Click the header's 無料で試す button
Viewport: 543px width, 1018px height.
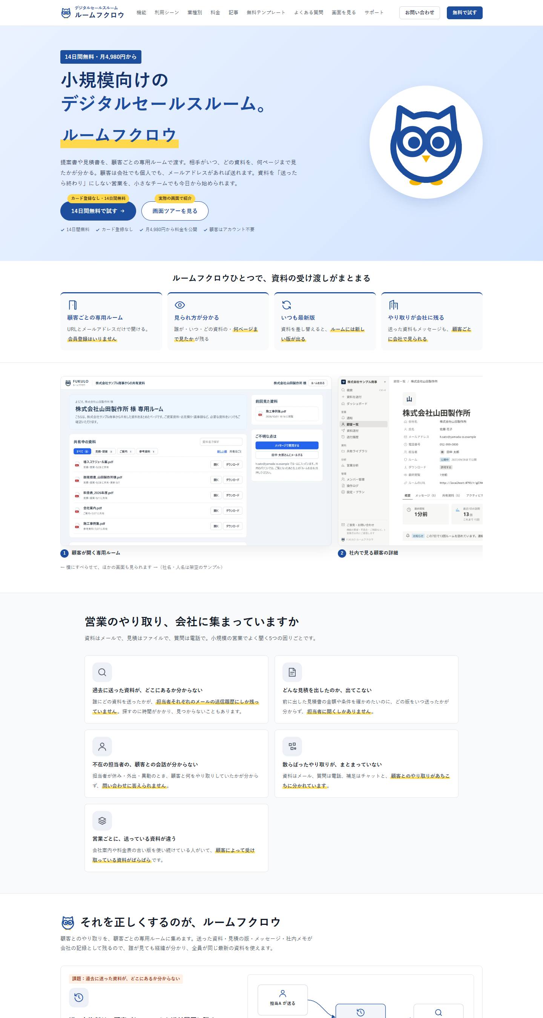(x=465, y=13)
